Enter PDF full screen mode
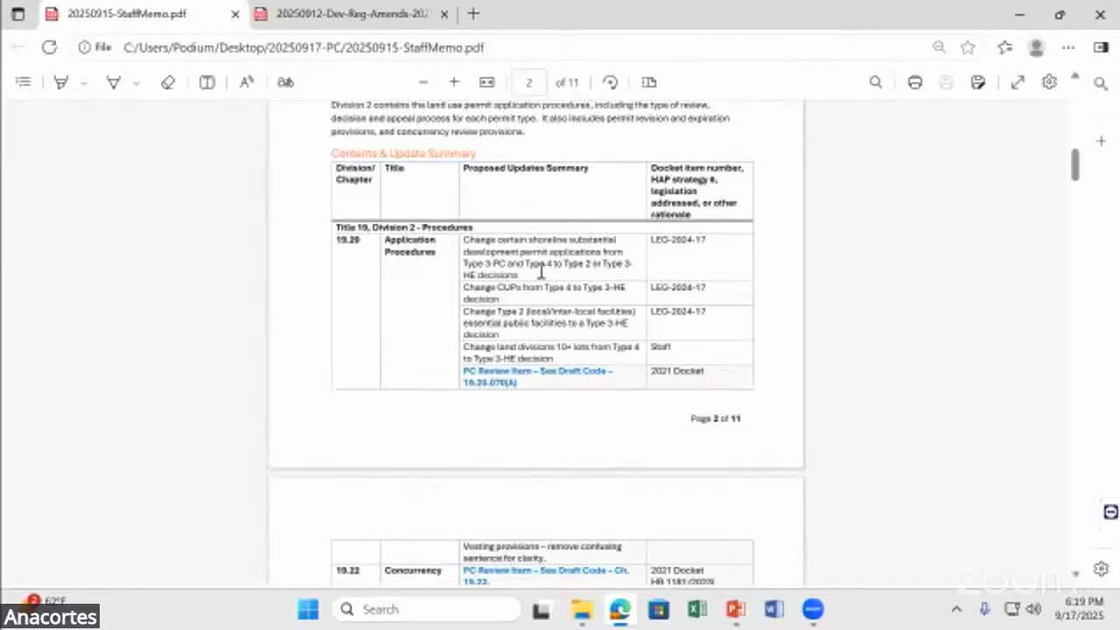This screenshot has height=630, width=1120. [x=1018, y=82]
